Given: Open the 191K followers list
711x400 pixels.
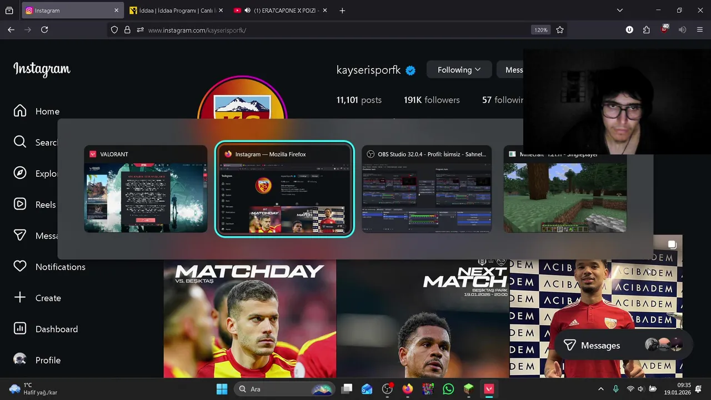Looking at the screenshot, I should point(432,100).
